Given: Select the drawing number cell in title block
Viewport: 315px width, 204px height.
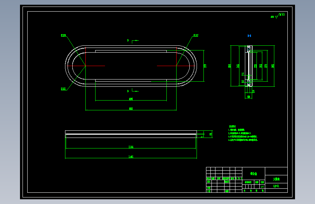Looking at the screenshot, I should (276, 186).
